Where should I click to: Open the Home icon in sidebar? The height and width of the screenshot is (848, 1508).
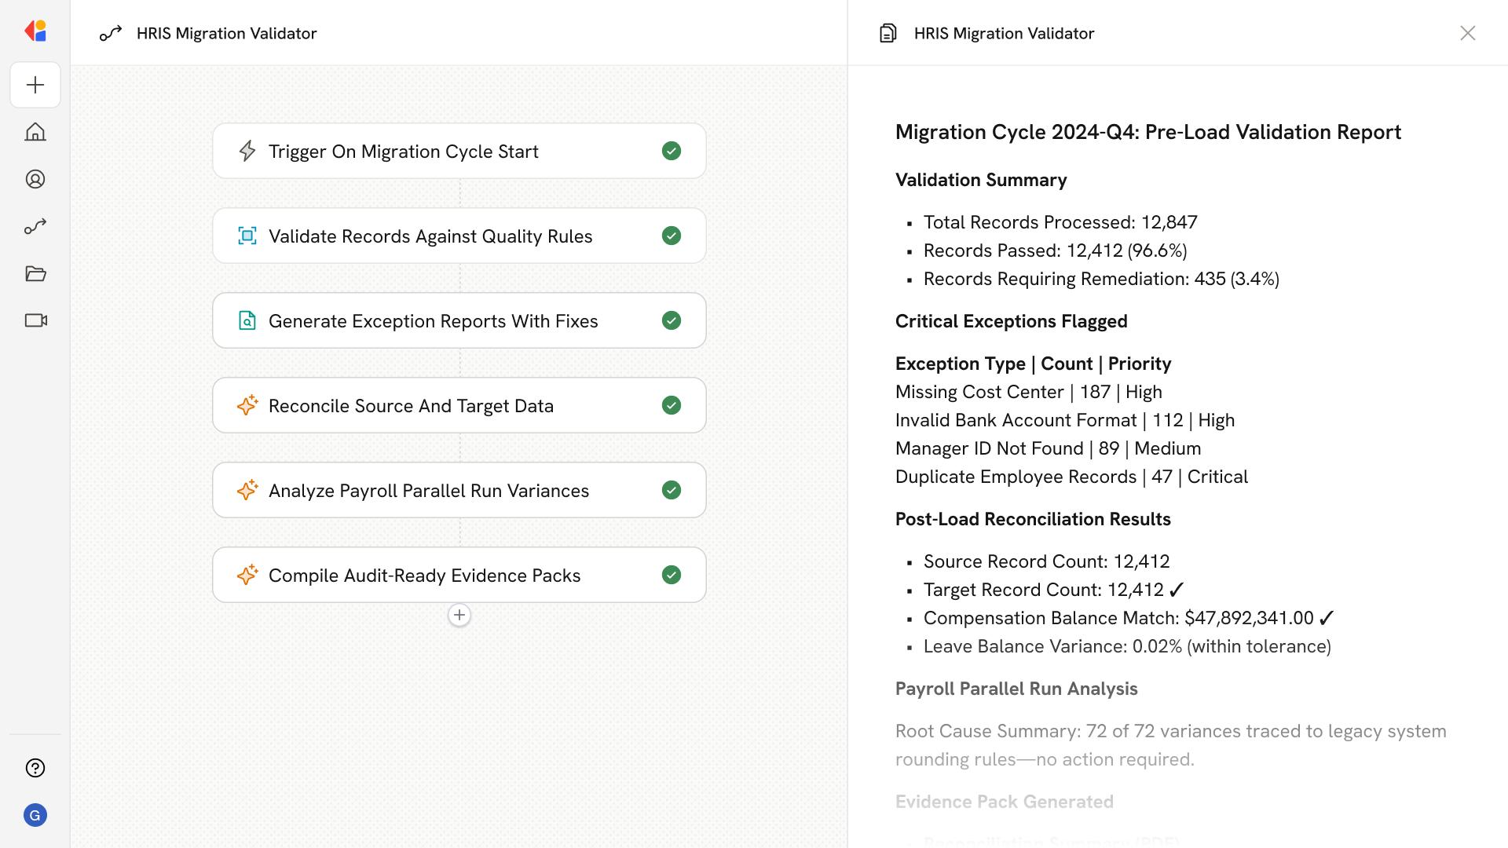(x=35, y=132)
